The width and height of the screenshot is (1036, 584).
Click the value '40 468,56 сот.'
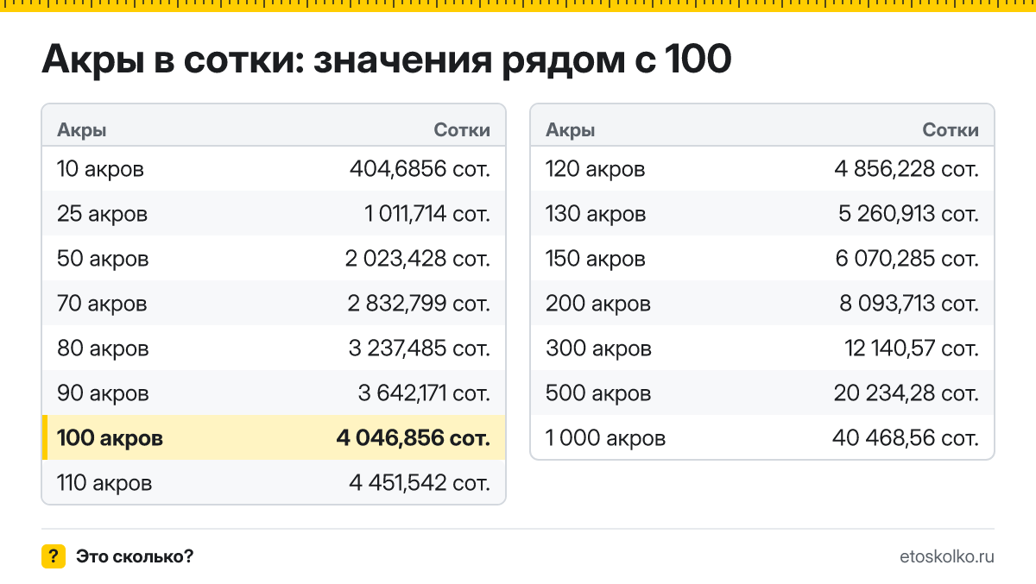pos(906,437)
